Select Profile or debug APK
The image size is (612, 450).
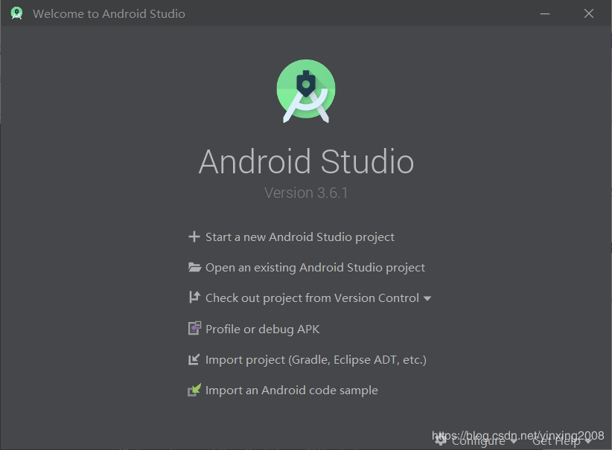262,329
